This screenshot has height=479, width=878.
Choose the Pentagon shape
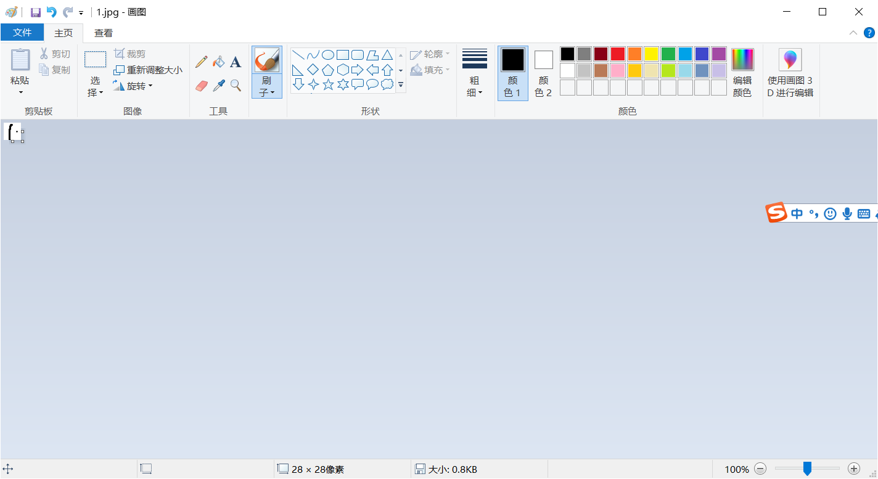click(328, 70)
